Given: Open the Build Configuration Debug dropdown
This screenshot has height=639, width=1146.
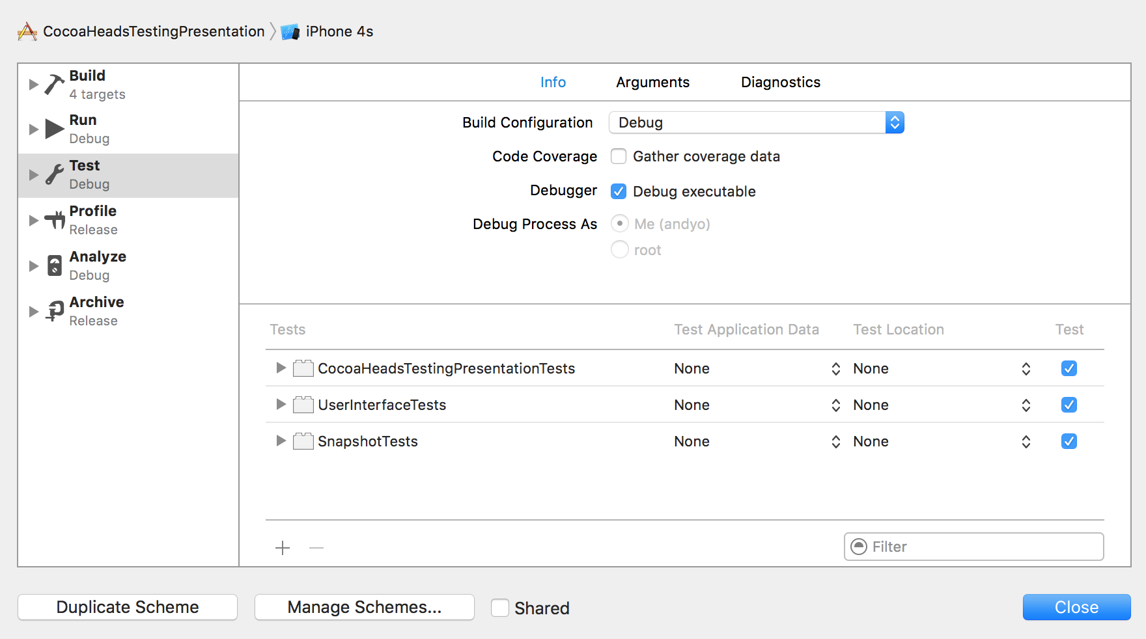Looking at the screenshot, I should tap(757, 122).
